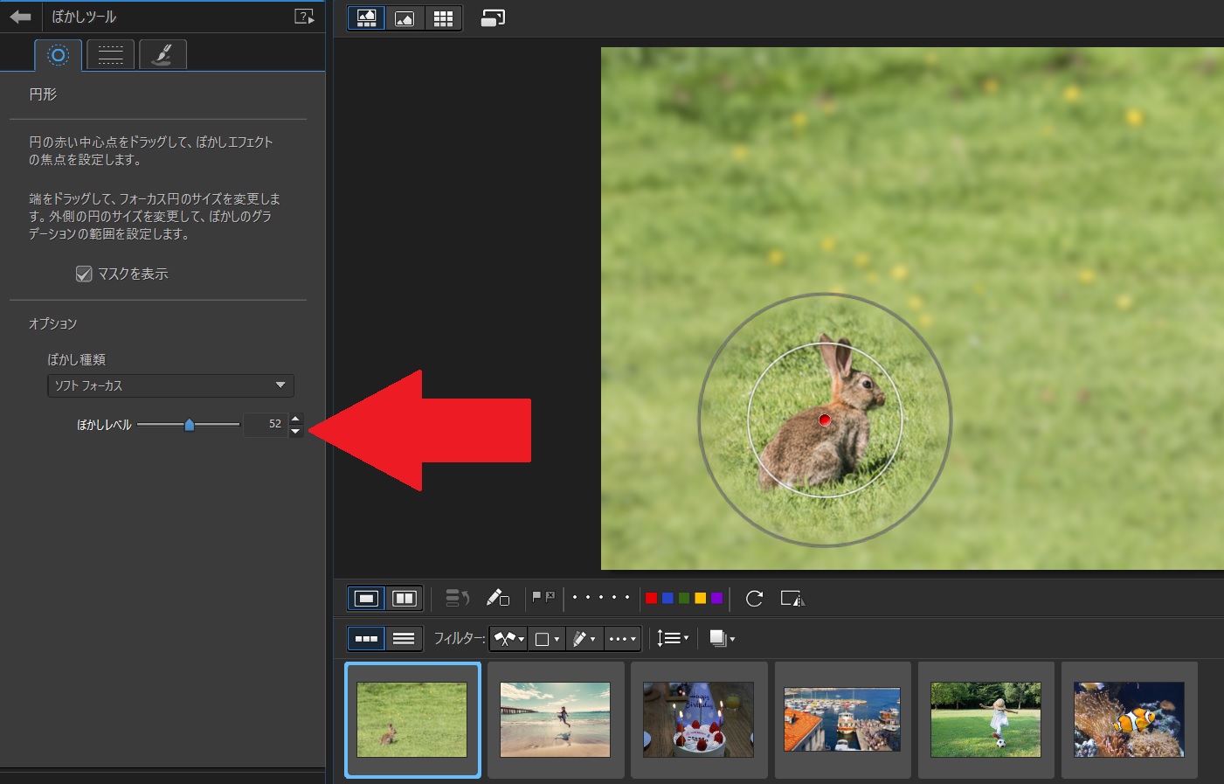Click the back arrow in ぼかしツール header
The image size is (1224, 784).
[20, 17]
